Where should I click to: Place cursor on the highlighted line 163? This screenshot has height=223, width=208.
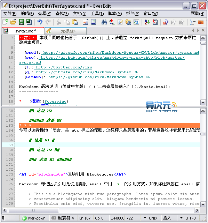[110, 125]
